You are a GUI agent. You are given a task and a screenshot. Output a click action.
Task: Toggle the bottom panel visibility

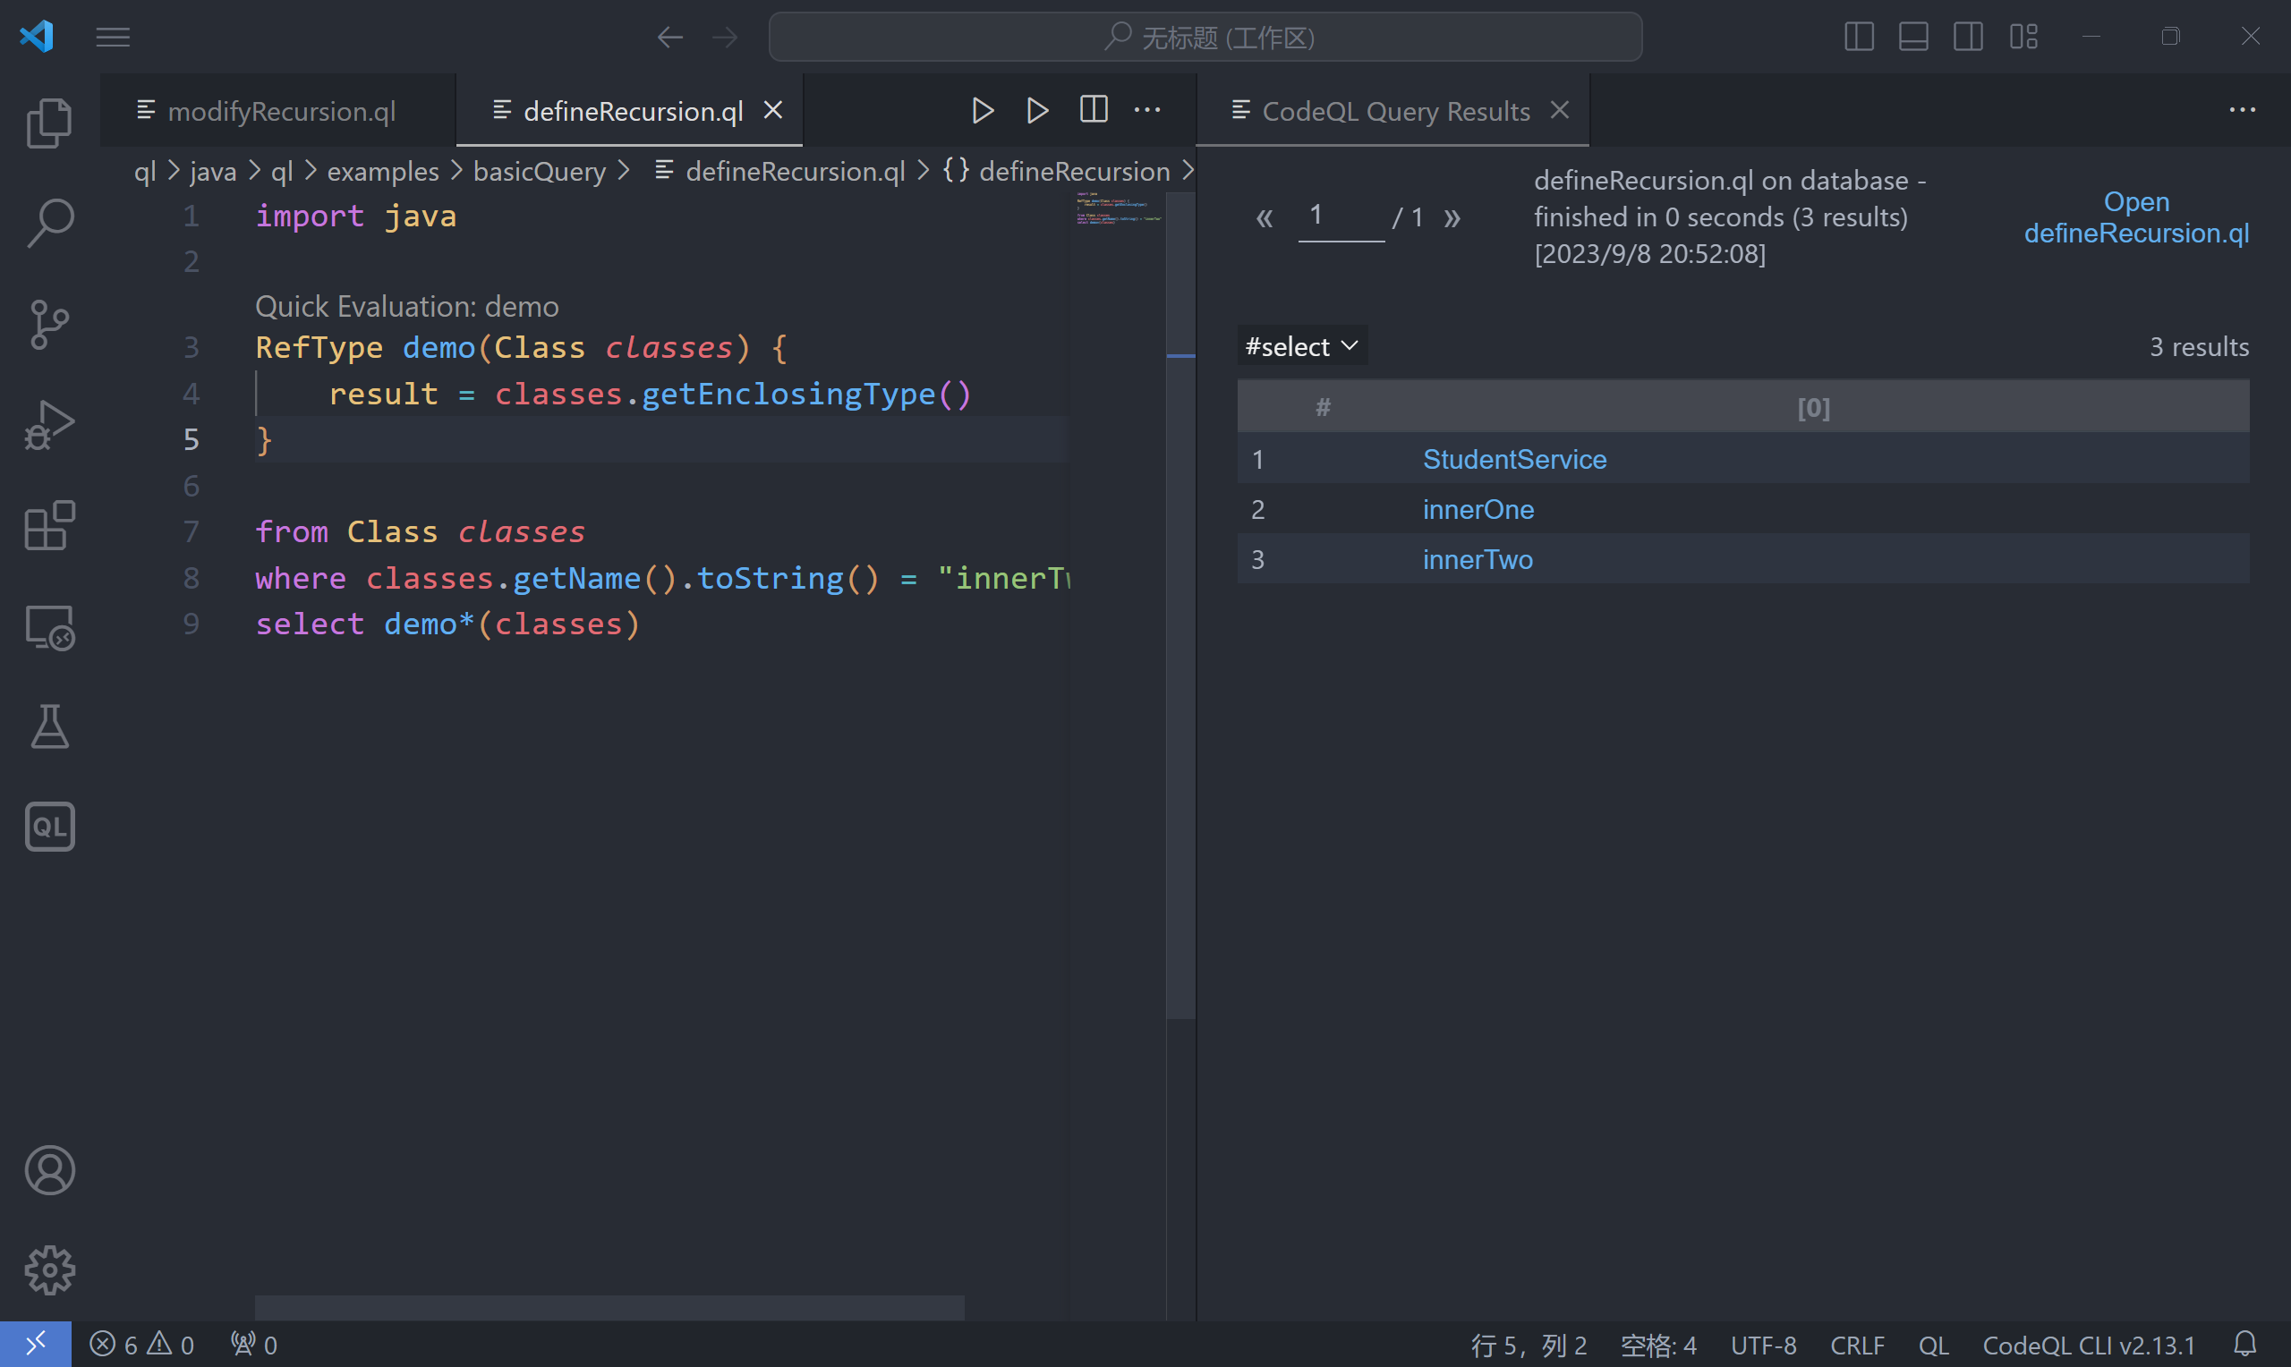1913,37
